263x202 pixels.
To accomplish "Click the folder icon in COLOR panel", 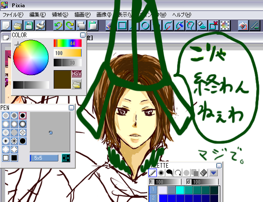I will pyautogui.click(x=77, y=84).
